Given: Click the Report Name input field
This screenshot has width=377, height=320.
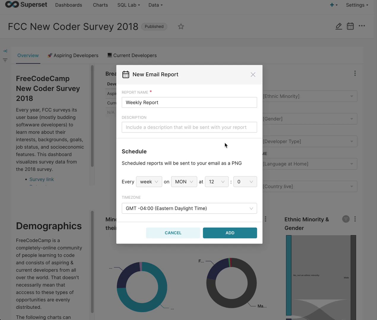Looking at the screenshot, I should (x=189, y=103).
